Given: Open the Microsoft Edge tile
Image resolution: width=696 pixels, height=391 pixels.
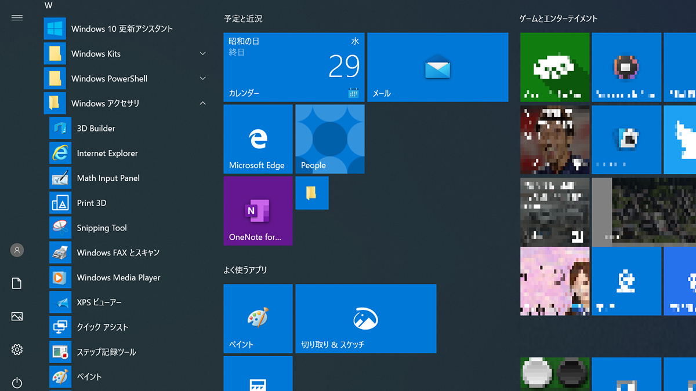Looking at the screenshot, I should point(258,139).
